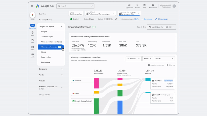Click the Google Display Network box

point(82,101)
